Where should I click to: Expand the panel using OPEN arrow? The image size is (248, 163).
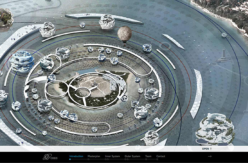pyautogui.click(x=207, y=149)
